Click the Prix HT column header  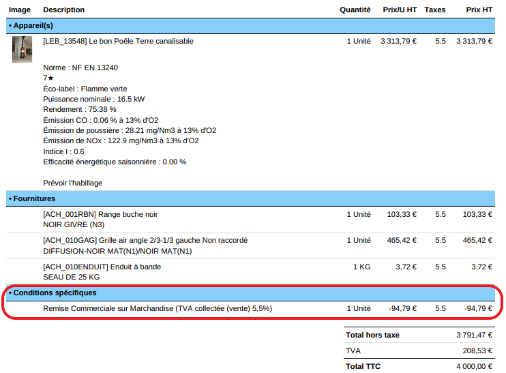[479, 10]
